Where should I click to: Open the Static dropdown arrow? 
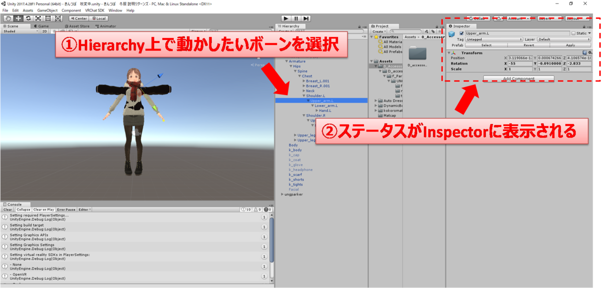click(x=589, y=33)
